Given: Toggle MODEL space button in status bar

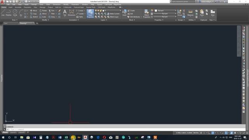Looking at the screenshot, I should tap(196, 133).
